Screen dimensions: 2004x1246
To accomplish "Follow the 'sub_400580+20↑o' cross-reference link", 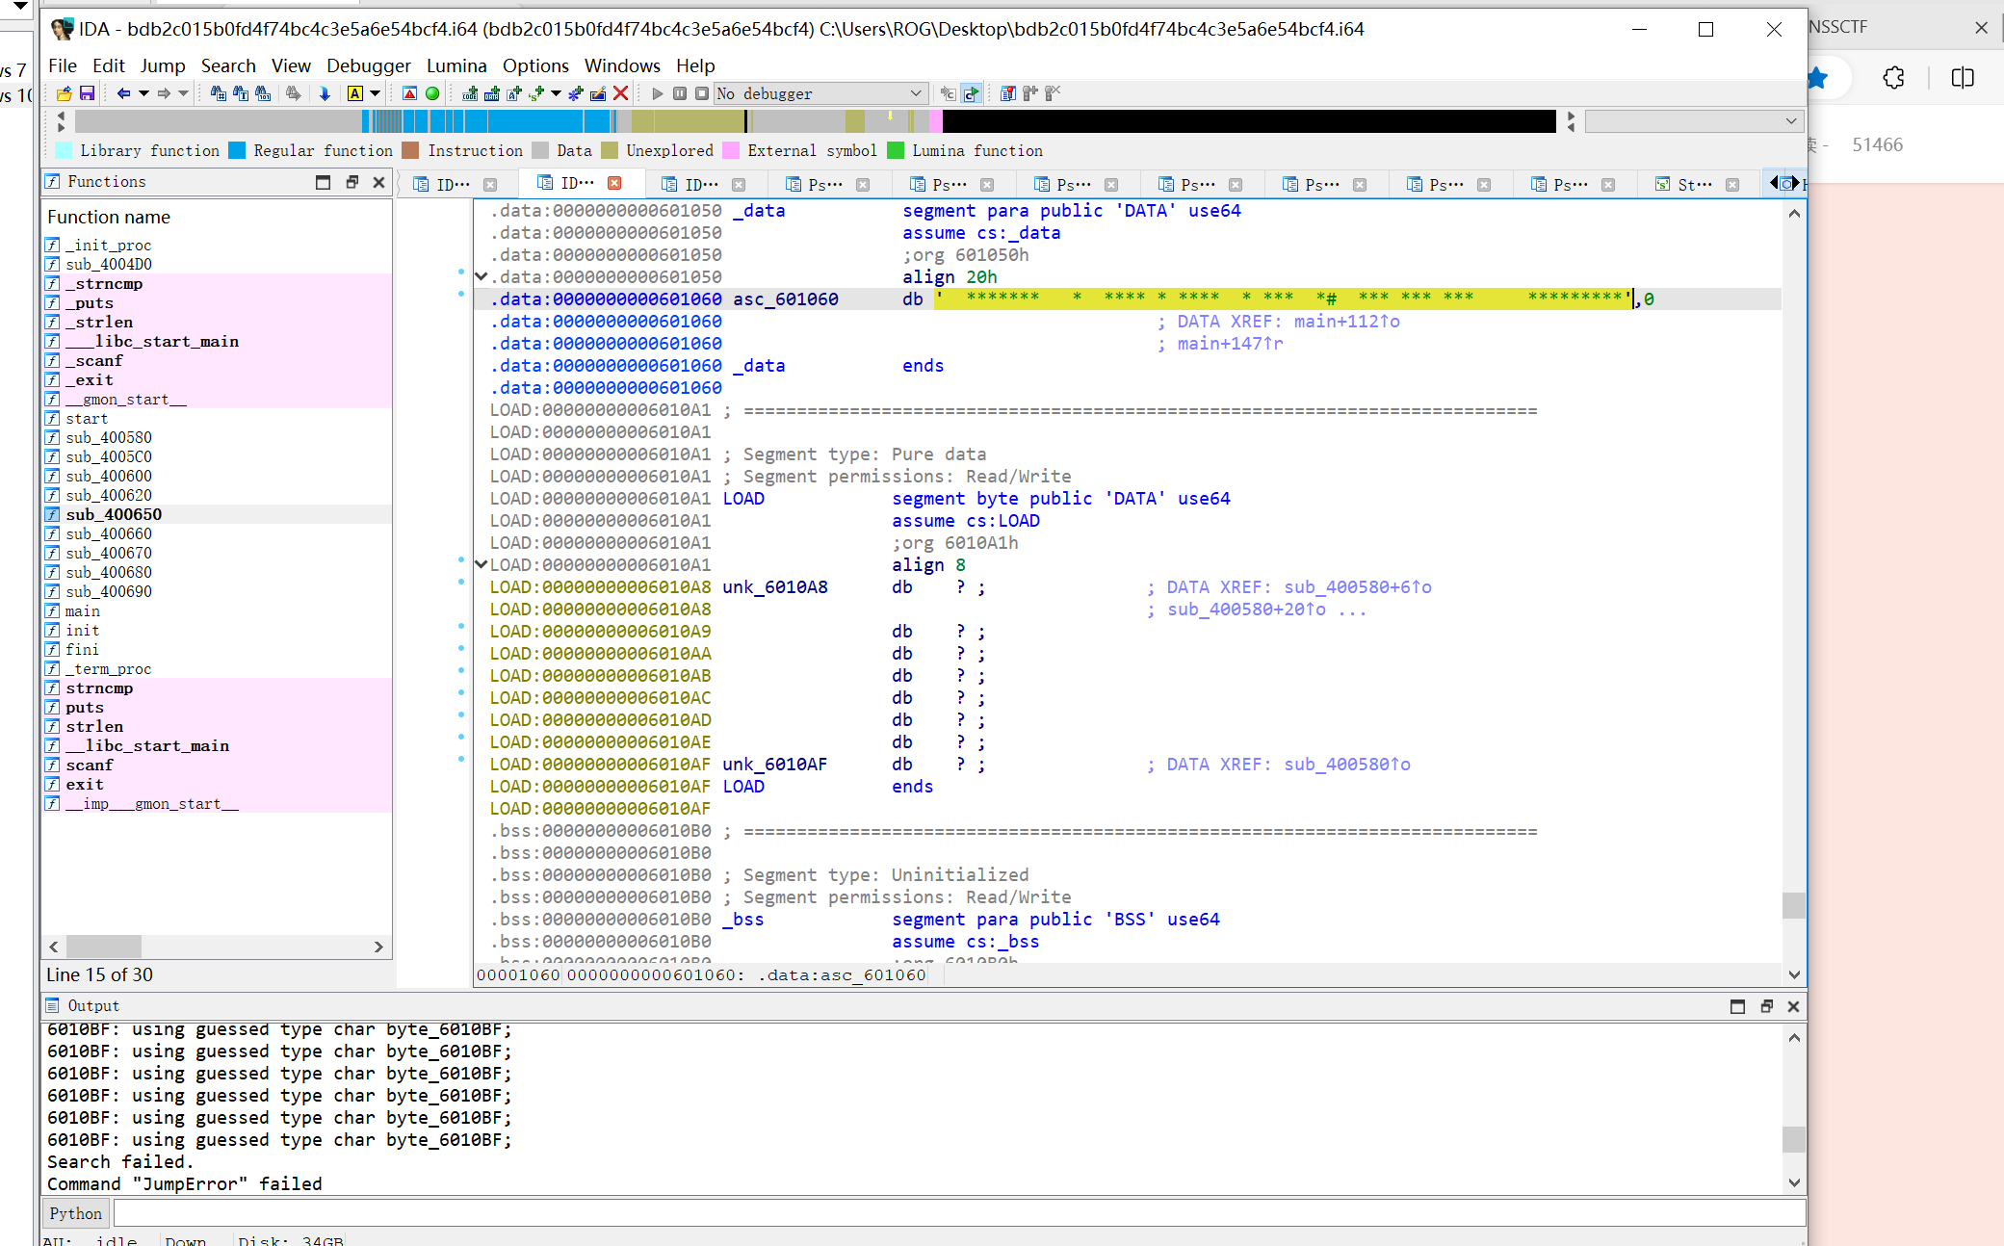I will 1247,610.
